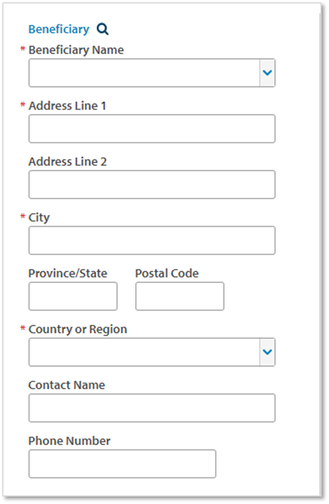Focus the Address Line 1 text box

tap(152, 129)
